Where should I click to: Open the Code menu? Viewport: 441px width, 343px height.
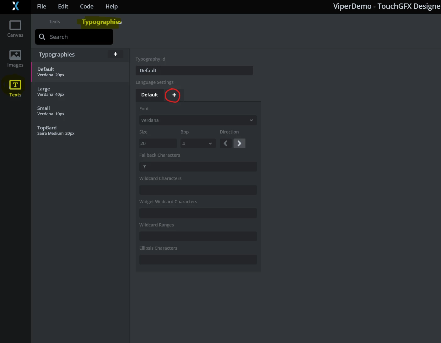pyautogui.click(x=87, y=6)
